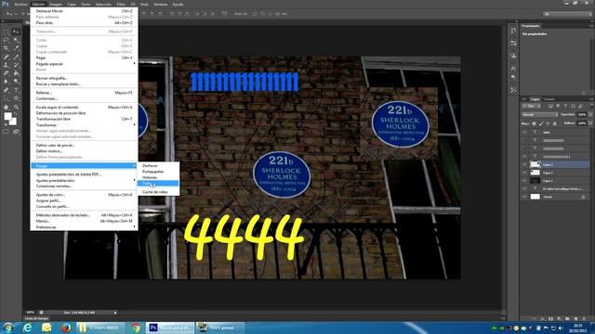Open status bar document info arrow
The height and width of the screenshot is (334, 595).
point(115,313)
